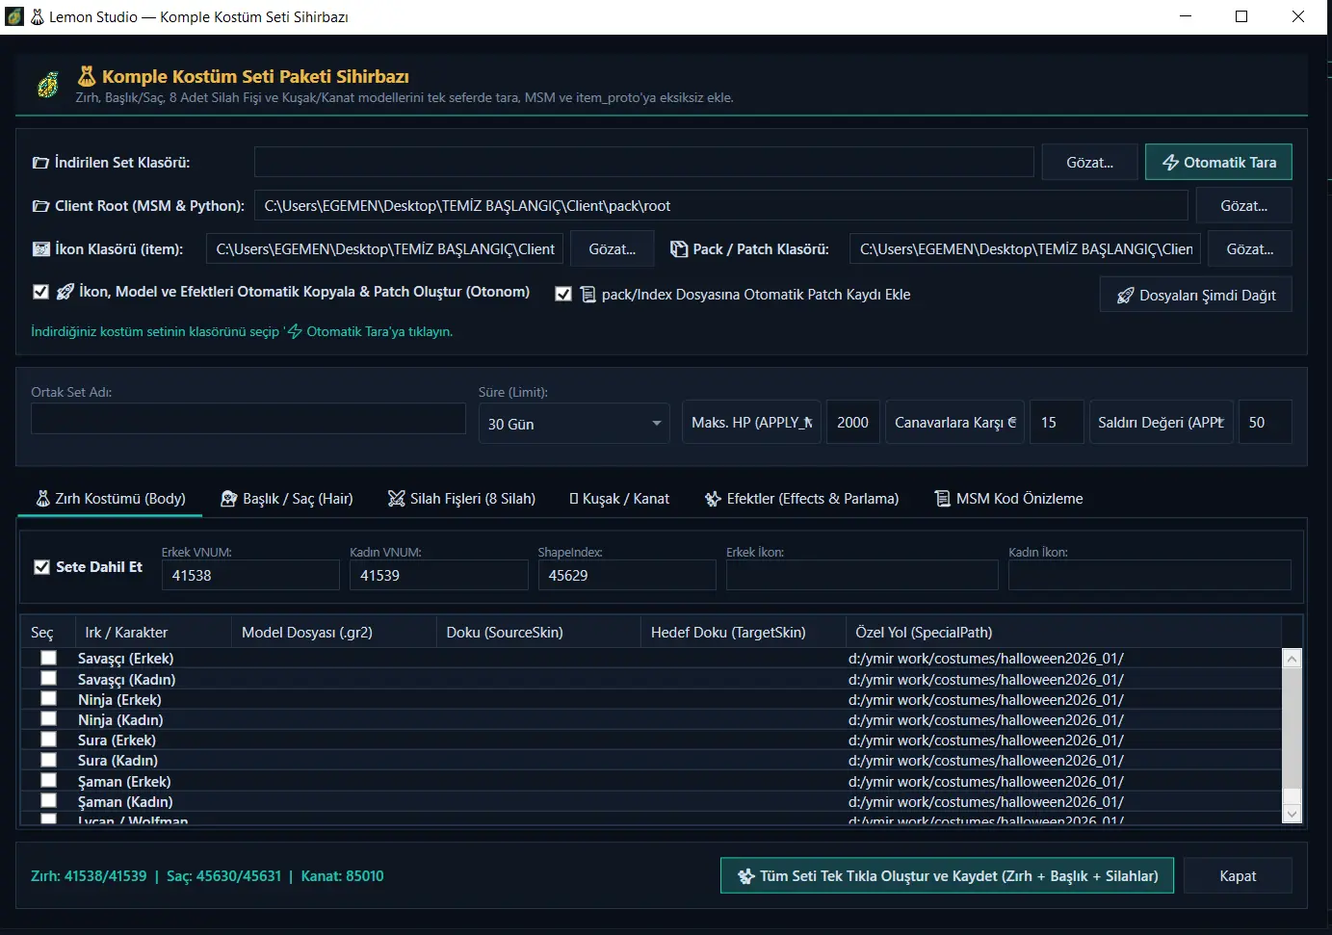Viewport: 1332px width, 935px height.
Task: Open the Süre (Limit) 30 Gün dropdown
Action: click(574, 424)
